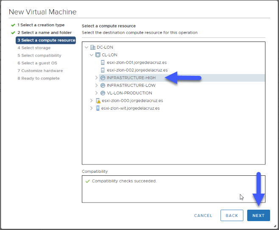Image resolution: width=279 pixels, height=230 pixels.
Task: Select the esxi-zlon-002 host icon
Action: 103,70
